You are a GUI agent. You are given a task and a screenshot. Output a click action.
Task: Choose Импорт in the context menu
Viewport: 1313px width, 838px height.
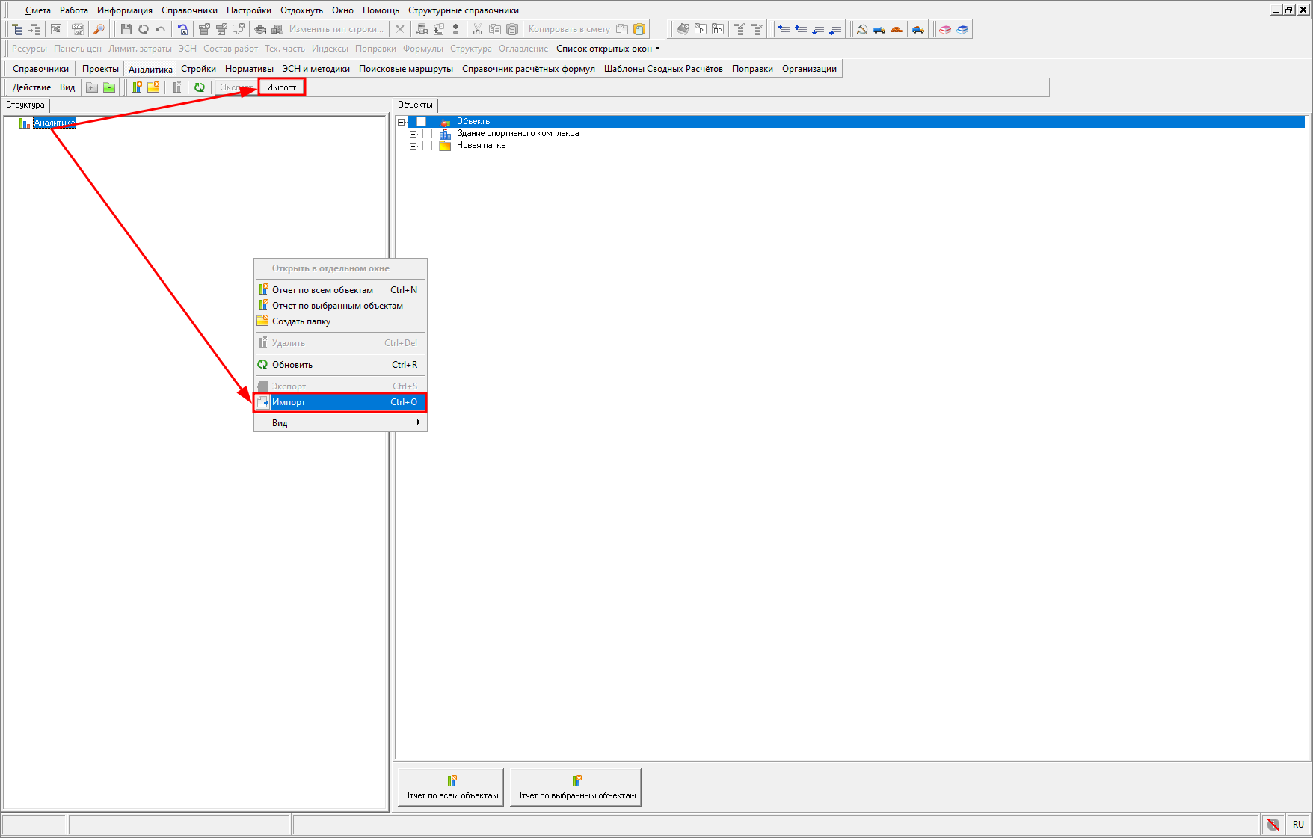[340, 402]
